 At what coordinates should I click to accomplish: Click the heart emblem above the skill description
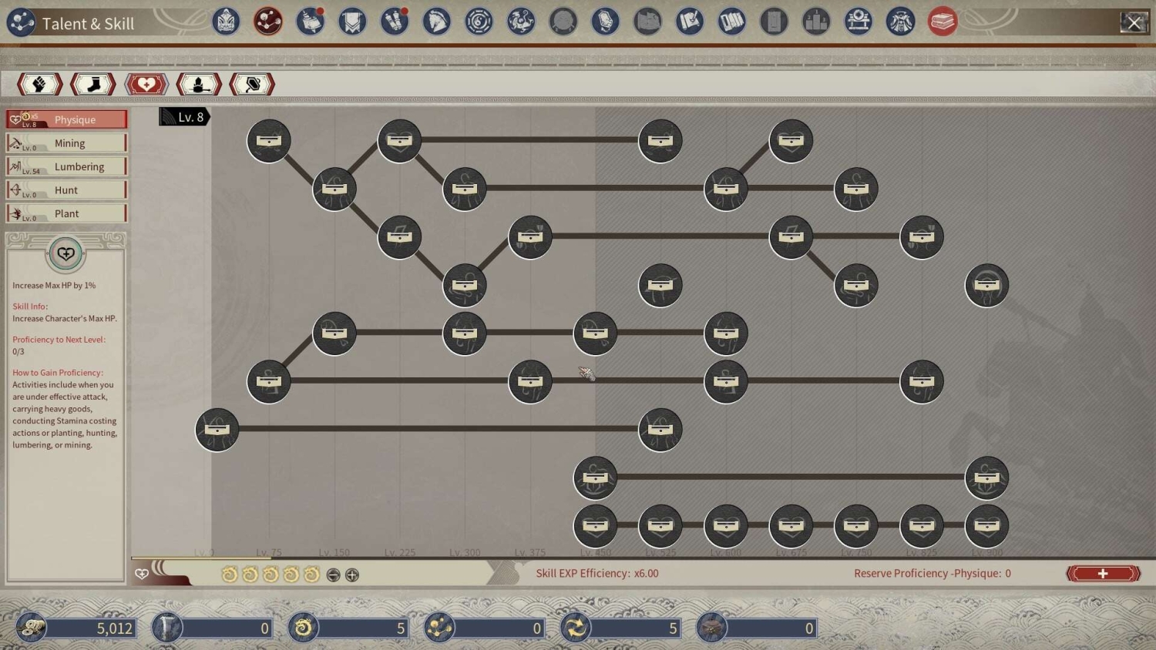coord(66,254)
